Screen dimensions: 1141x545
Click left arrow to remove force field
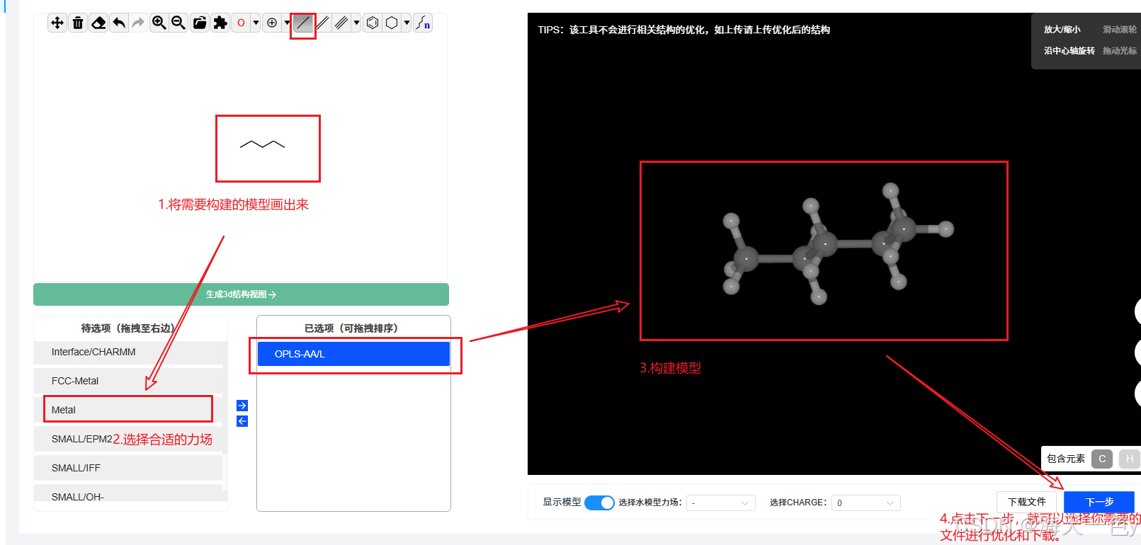[242, 421]
